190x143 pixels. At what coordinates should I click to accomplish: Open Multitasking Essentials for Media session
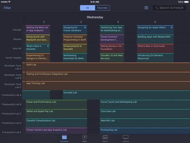pyautogui.click(x=75, y=58)
